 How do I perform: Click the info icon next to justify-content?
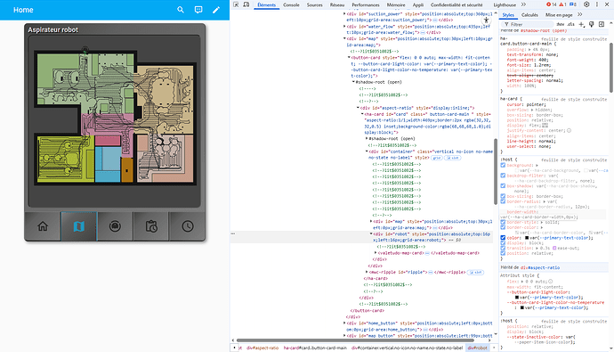569,130
